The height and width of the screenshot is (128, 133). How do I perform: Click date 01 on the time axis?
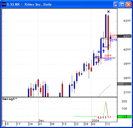40,124
